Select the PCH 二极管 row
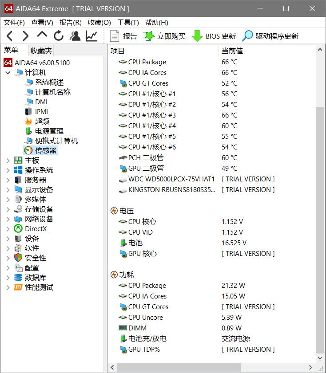This screenshot has width=326, height=373. [212, 158]
